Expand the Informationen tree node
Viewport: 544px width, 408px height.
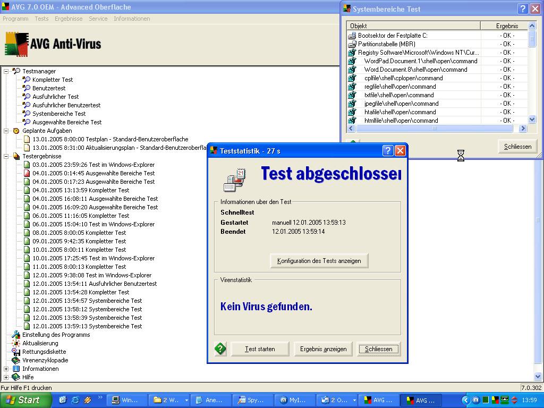(6, 369)
